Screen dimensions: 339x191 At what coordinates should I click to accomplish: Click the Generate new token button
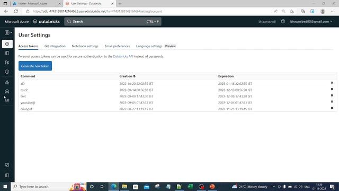[x=35, y=66]
